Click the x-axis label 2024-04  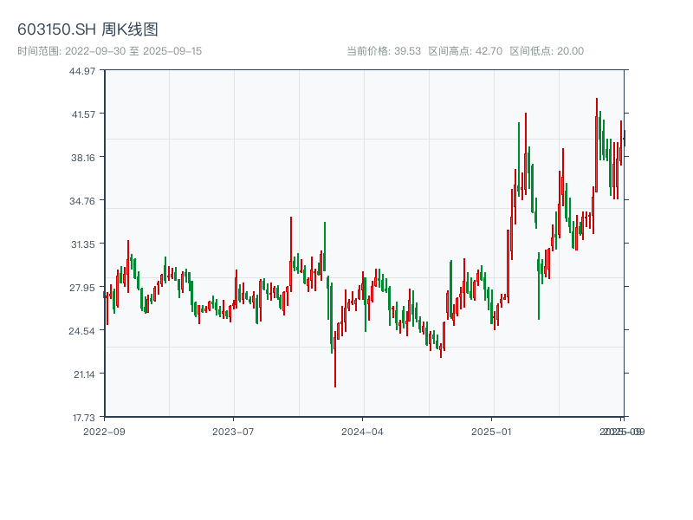(x=362, y=432)
